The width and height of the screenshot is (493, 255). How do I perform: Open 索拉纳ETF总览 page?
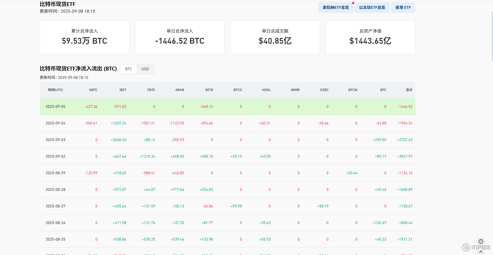pos(336,7)
